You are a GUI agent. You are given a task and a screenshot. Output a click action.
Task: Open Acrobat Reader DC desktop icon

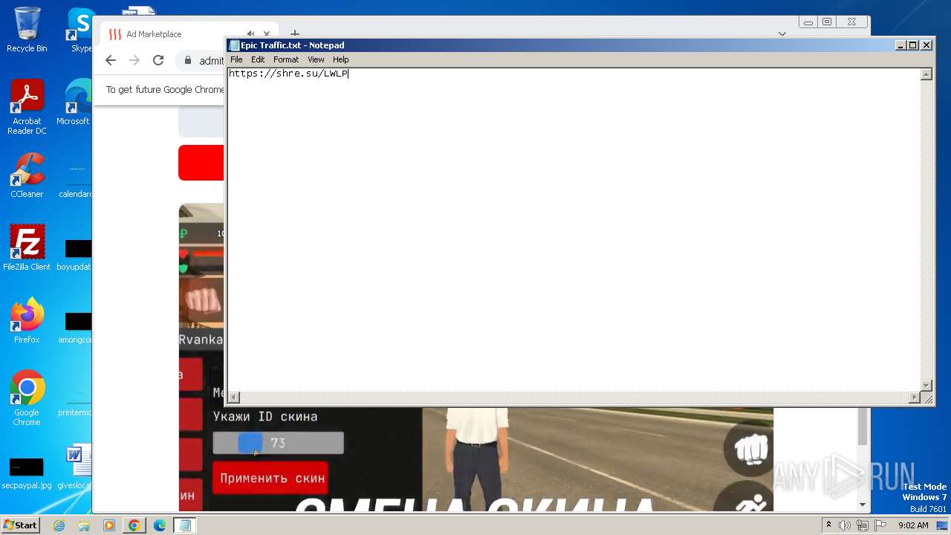[27, 108]
